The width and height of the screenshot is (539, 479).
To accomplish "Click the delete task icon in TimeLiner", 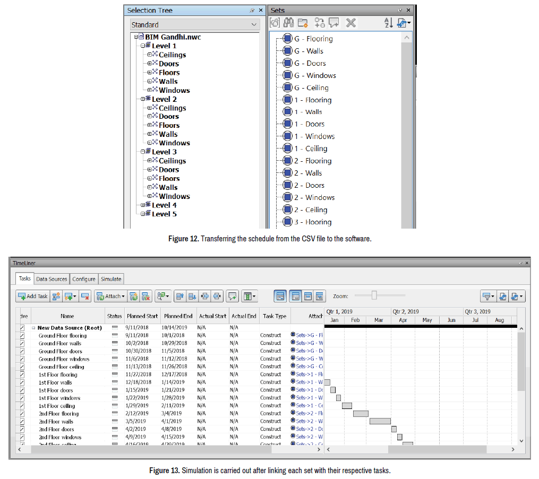I will (85, 296).
